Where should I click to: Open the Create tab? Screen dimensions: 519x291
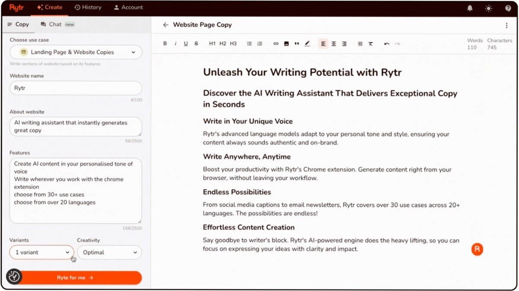click(49, 7)
